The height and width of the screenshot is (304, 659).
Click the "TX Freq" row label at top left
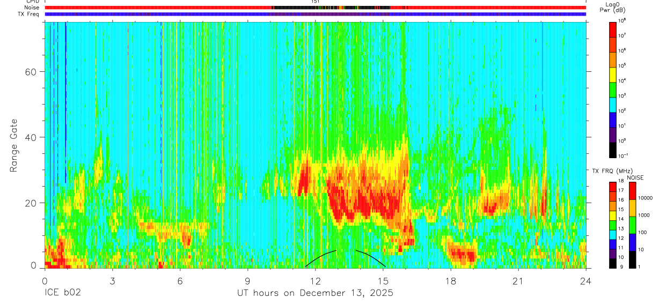coord(29,14)
